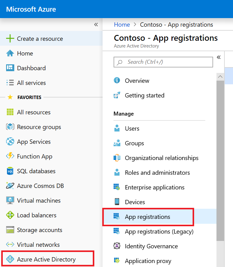
Task: Click the Microsoft Azure header title
Action: 31,9
